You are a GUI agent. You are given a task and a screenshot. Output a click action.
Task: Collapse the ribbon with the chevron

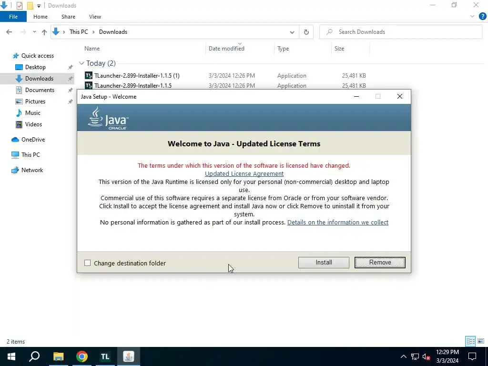coord(472,17)
